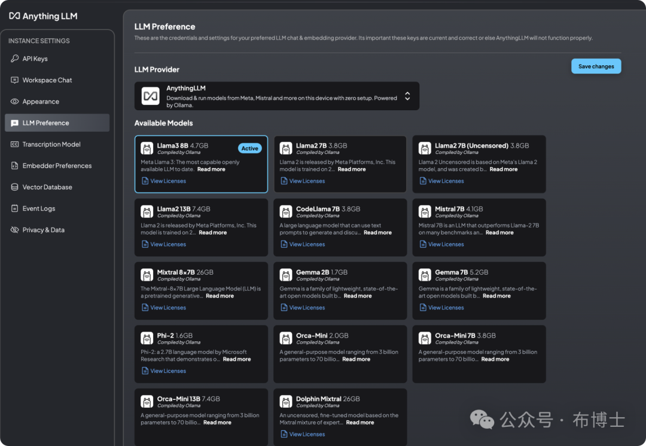View Licenses for Mixtral 8x7B

click(163, 308)
